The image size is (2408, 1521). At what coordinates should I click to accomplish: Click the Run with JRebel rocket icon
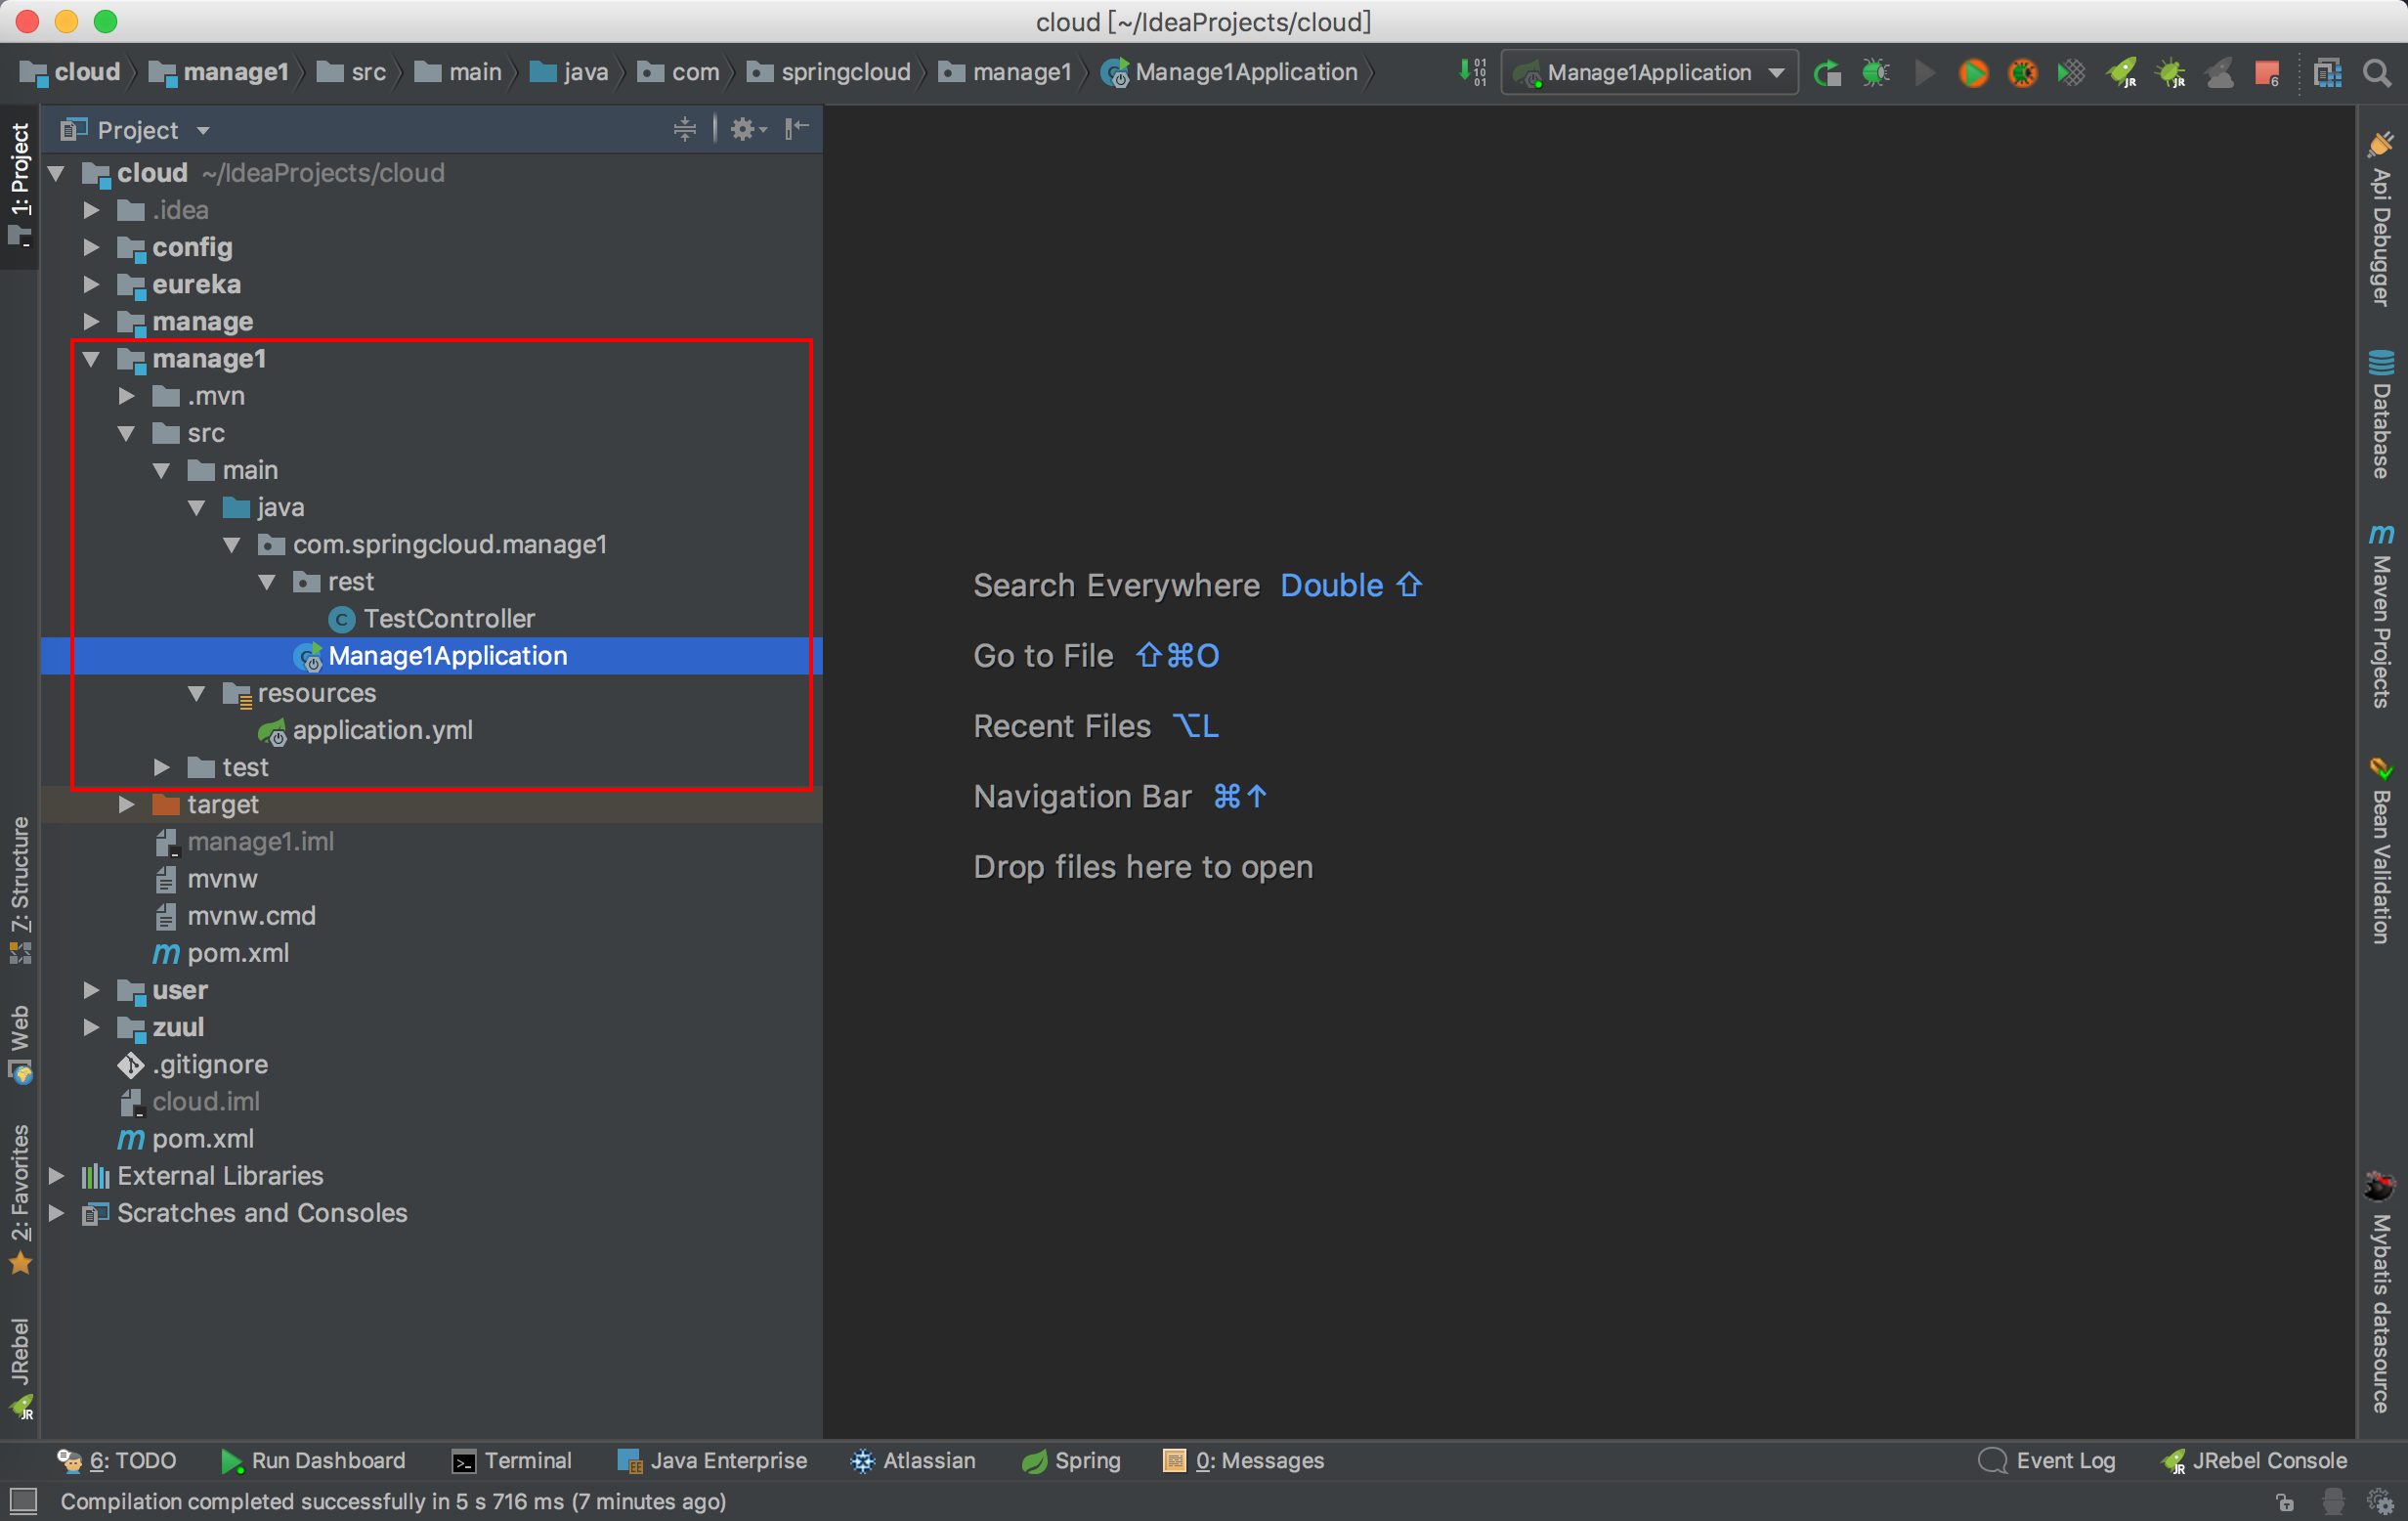2121,73
